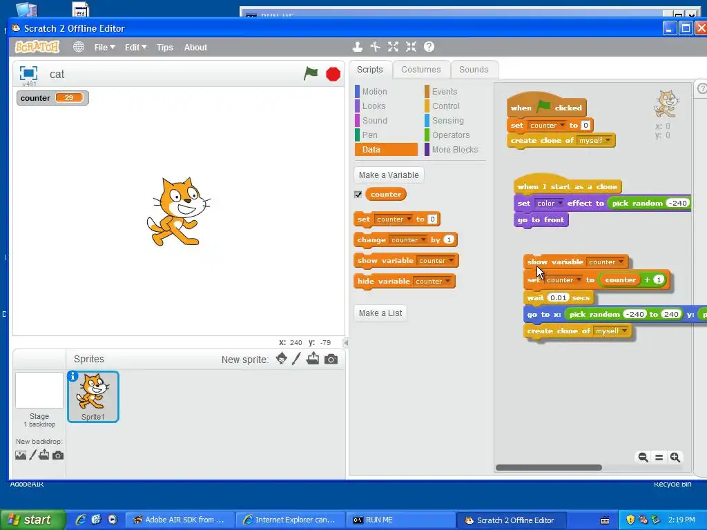
Task: Click the scripts area horizontal scrollbar
Action: pos(548,468)
